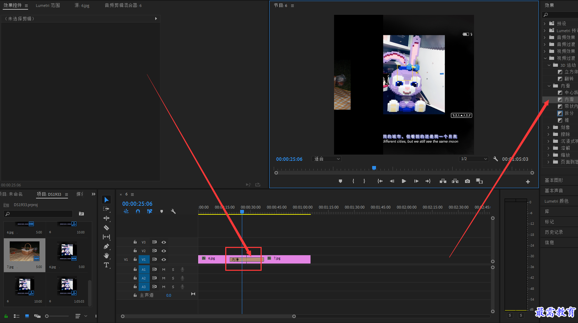Open the Lumetri 颜色 panel
This screenshot has height=323, width=578.
coord(557,201)
